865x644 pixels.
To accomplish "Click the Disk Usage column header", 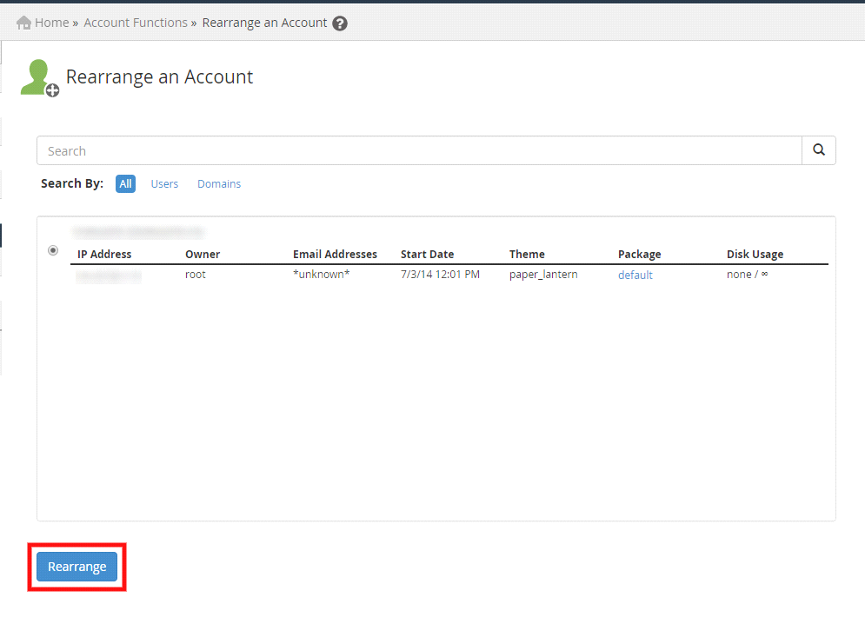I will [x=755, y=254].
